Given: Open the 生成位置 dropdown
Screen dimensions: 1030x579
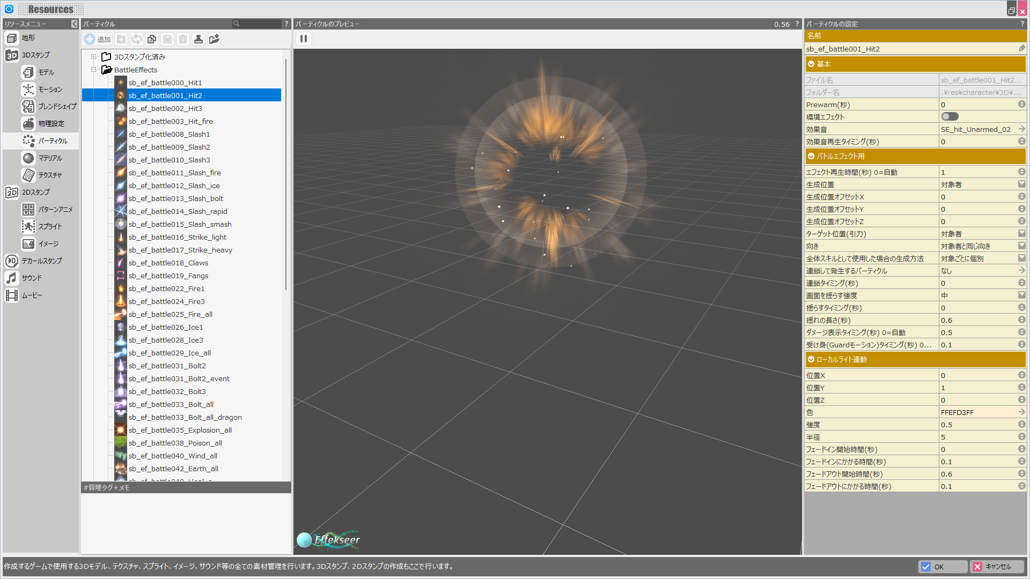Looking at the screenshot, I should tap(1021, 184).
